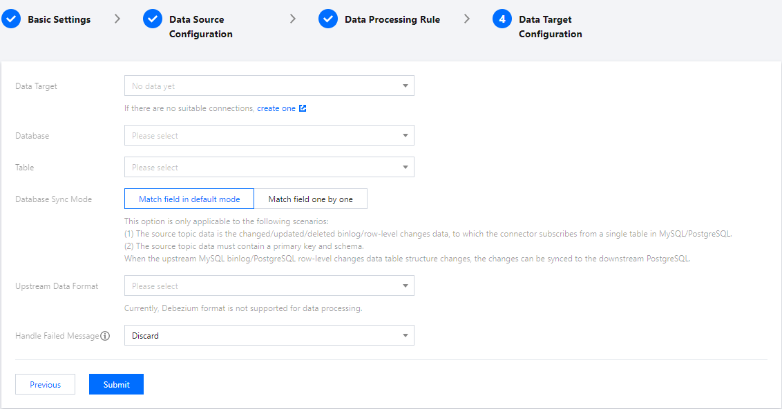The width and height of the screenshot is (782, 409).
Task: Click the Data Source Configuration checkmark icon
Action: 153,19
